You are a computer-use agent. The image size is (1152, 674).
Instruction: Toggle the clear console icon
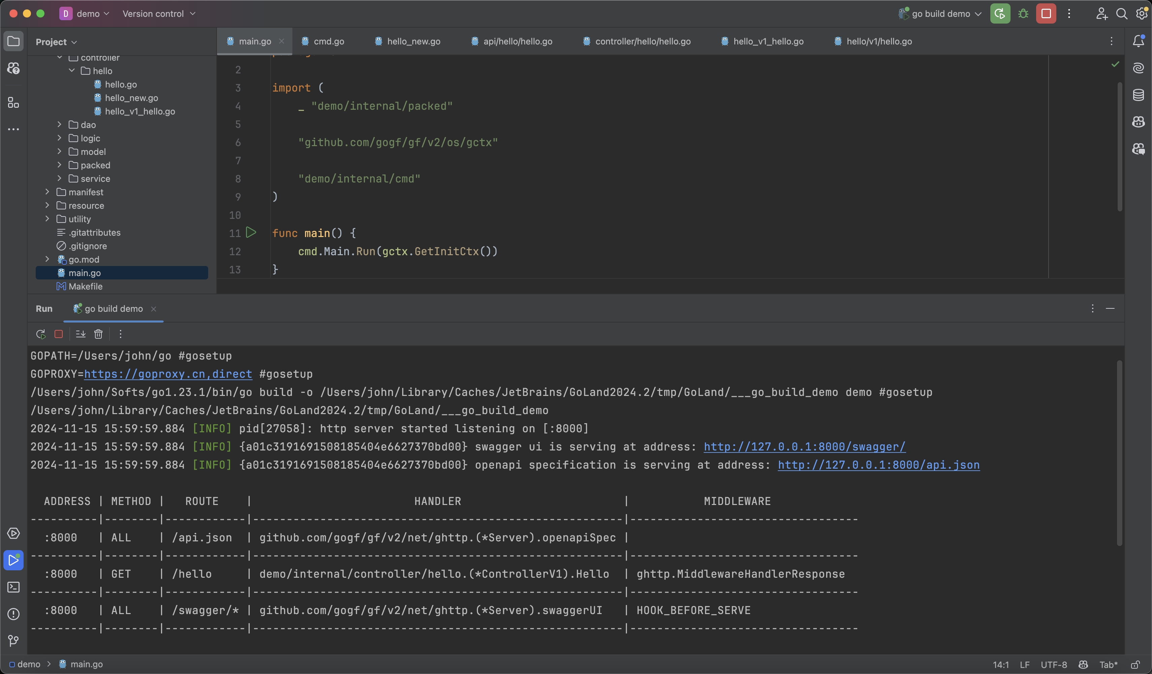pos(98,333)
